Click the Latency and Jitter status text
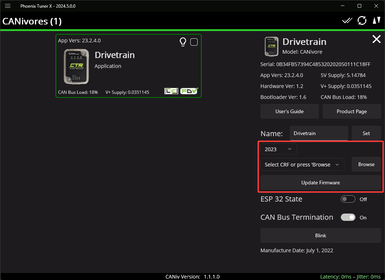Screen dimensions: 385x280 click(x=350, y=277)
